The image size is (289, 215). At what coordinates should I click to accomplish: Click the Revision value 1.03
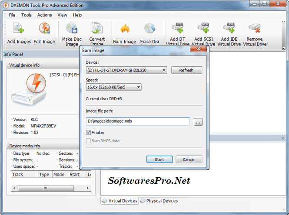34,133
